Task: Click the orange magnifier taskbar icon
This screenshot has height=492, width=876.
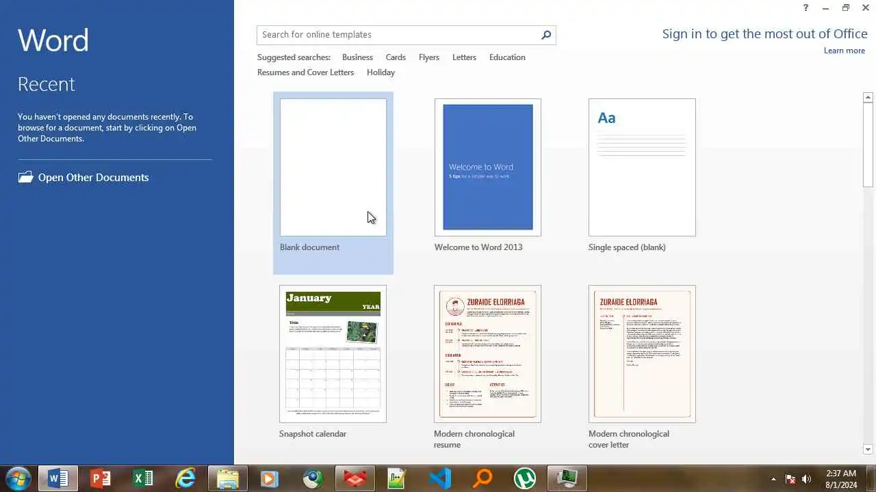Action: pyautogui.click(x=482, y=478)
